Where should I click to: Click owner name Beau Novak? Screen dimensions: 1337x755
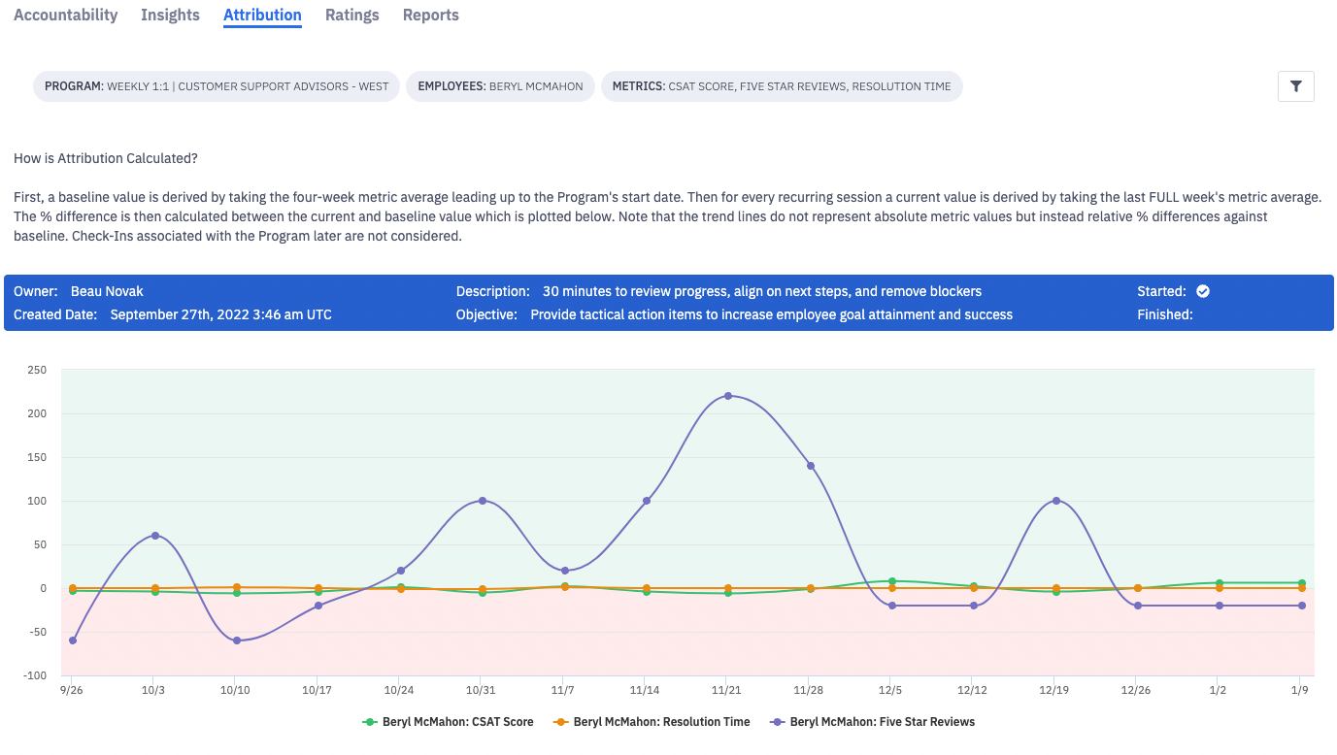tap(106, 290)
